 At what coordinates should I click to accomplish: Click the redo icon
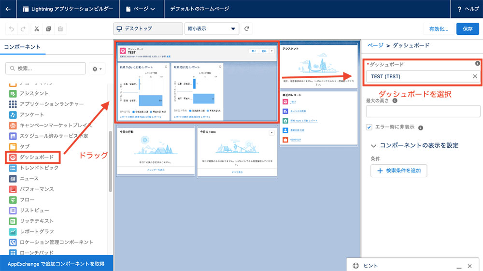tap(23, 29)
